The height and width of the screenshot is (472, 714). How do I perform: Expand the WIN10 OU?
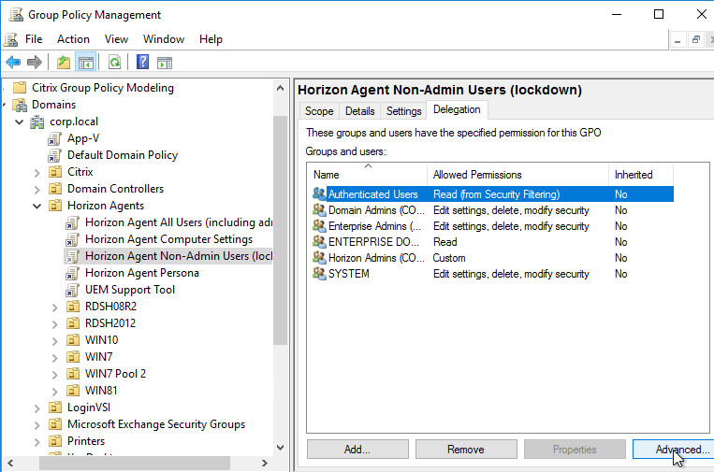coord(54,340)
